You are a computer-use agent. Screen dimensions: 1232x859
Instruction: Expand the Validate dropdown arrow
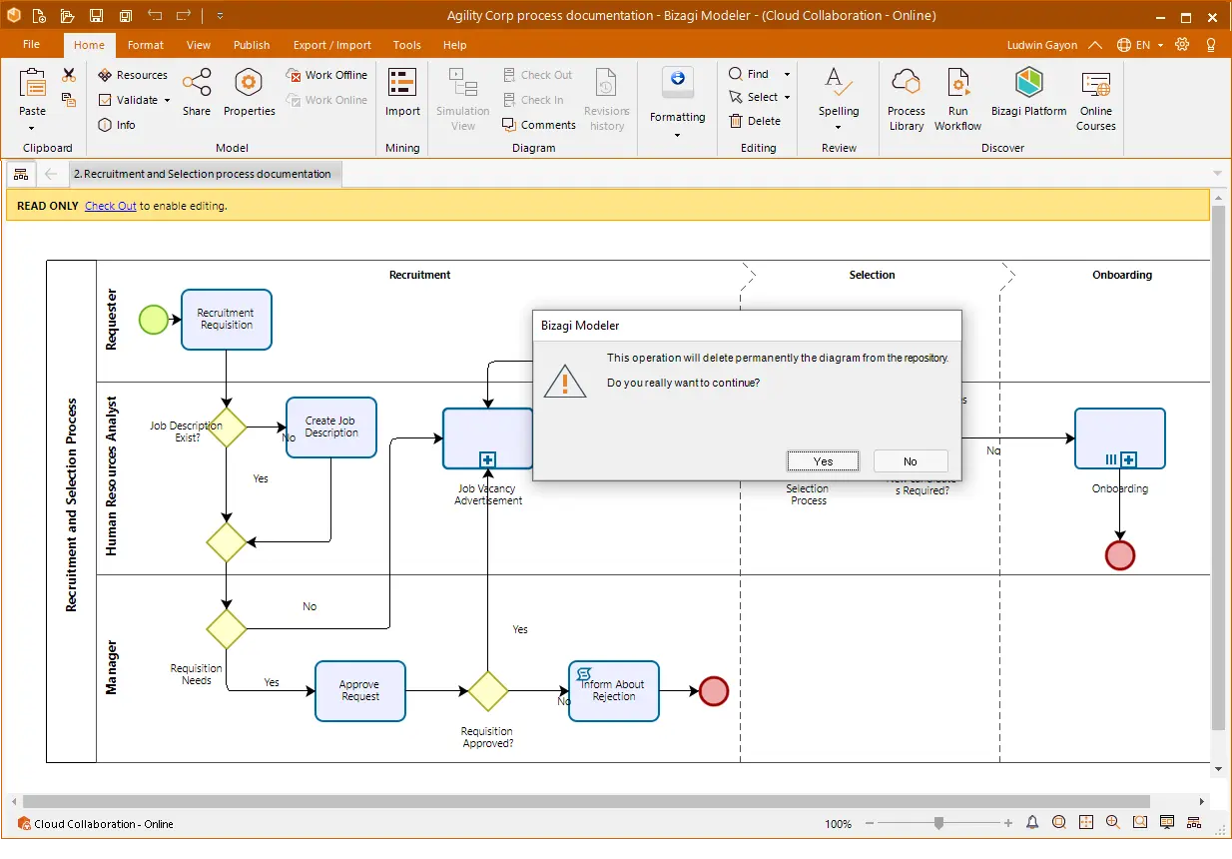pos(167,100)
